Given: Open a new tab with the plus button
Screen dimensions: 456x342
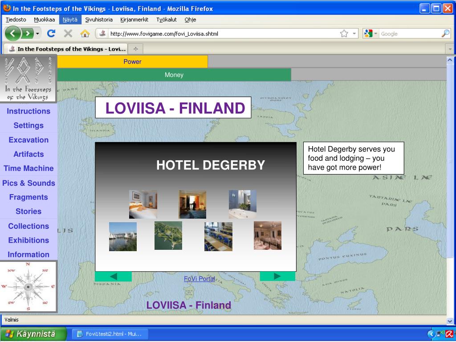Looking at the screenshot, I should tap(135, 49).
